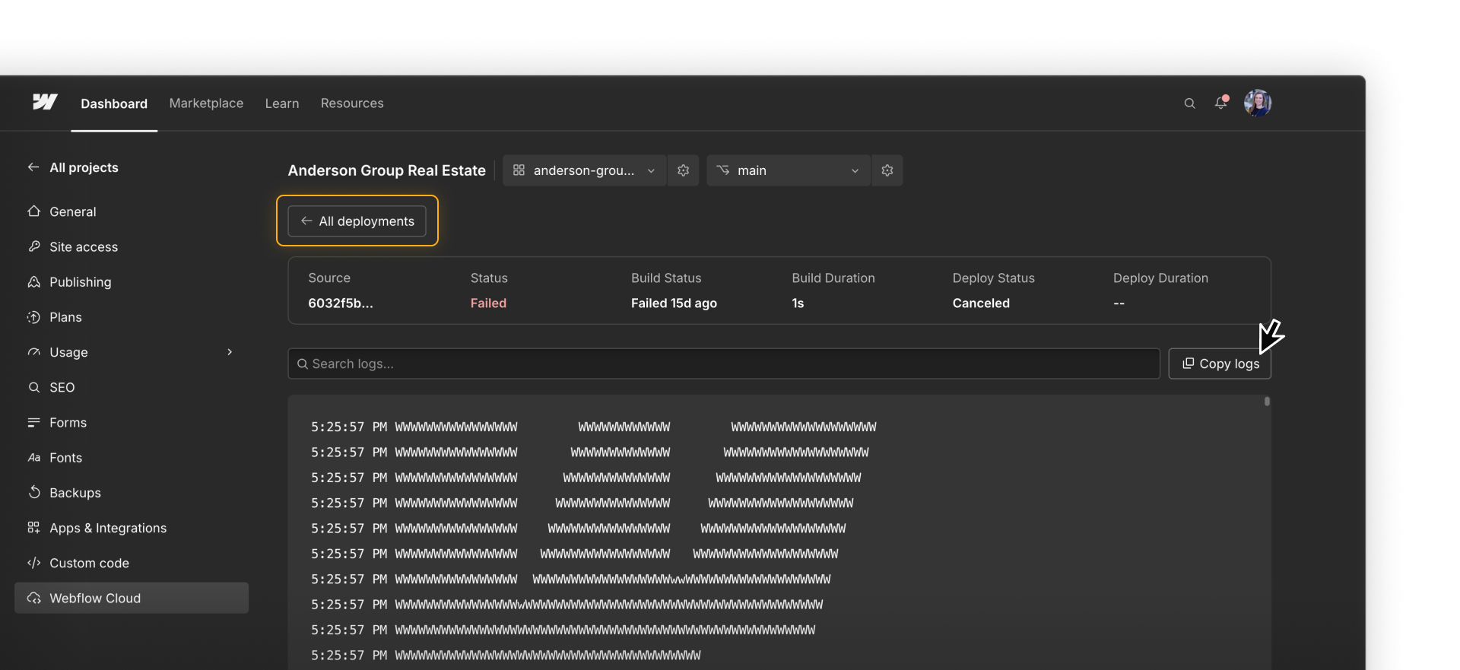Open the search icon in top bar
The width and height of the screenshot is (1460, 670).
coord(1189,103)
